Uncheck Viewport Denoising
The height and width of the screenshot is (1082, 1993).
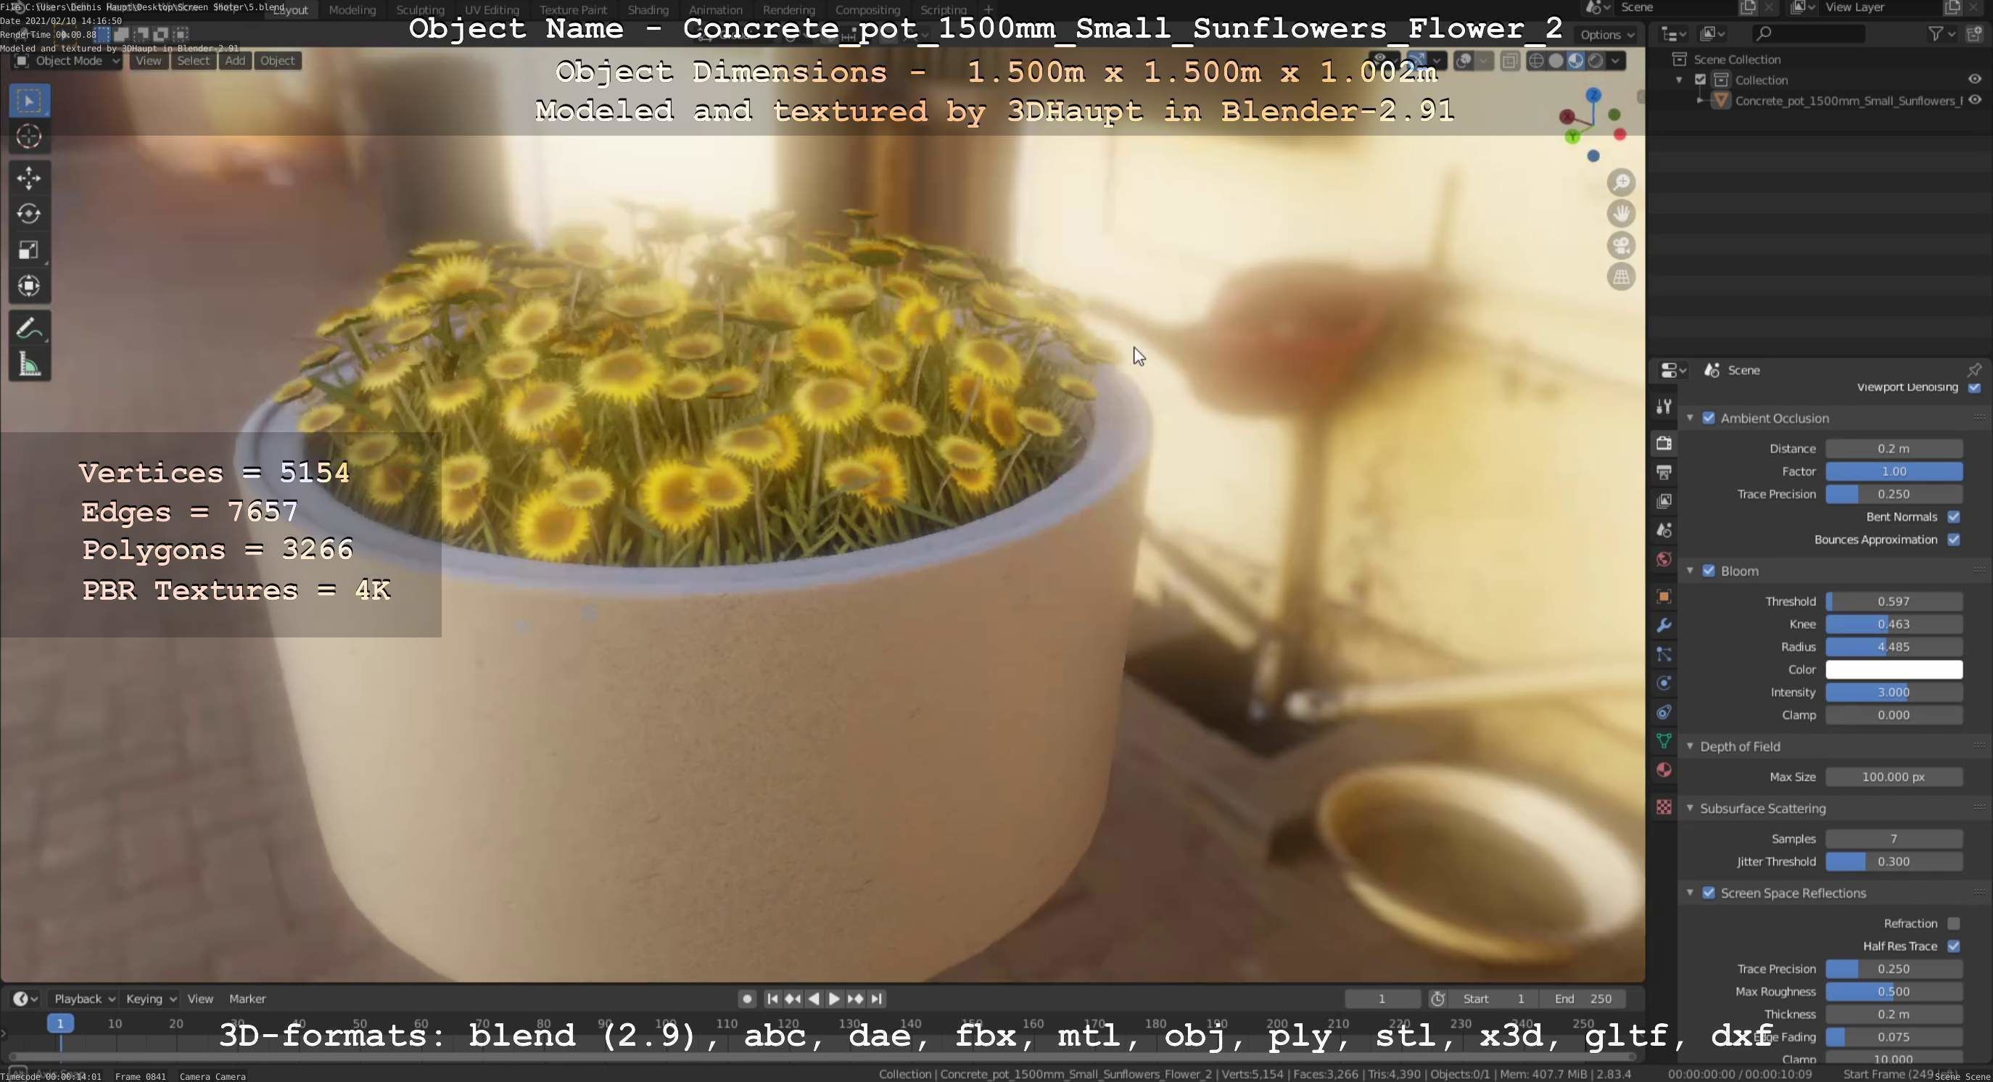(1974, 387)
